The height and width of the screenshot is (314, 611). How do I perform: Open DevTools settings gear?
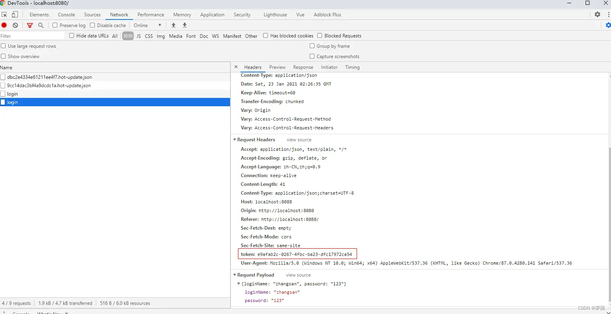(x=597, y=14)
